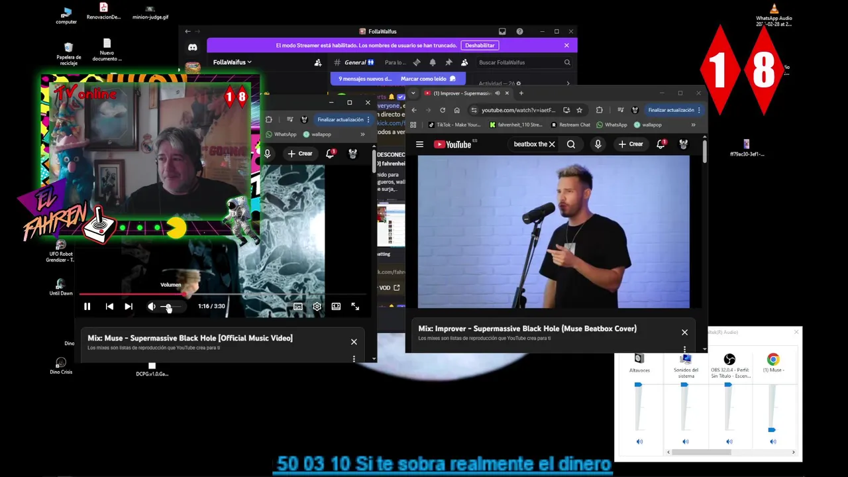Screen dimensions: 848x477
Task: Open fahrenheit_110 Kick bookmark
Action: [515, 125]
